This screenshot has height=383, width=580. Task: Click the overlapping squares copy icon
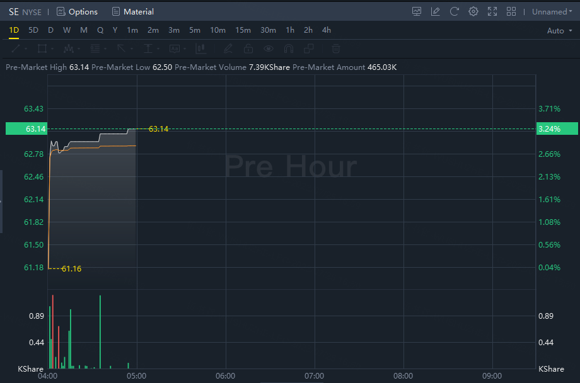[x=308, y=49]
